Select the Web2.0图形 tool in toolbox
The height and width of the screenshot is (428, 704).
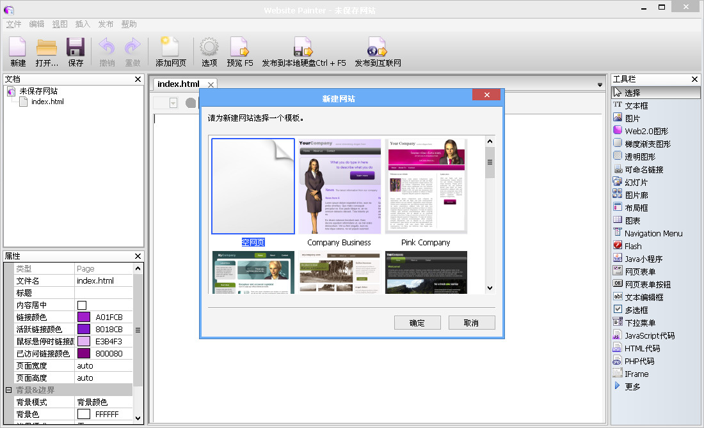pos(646,131)
